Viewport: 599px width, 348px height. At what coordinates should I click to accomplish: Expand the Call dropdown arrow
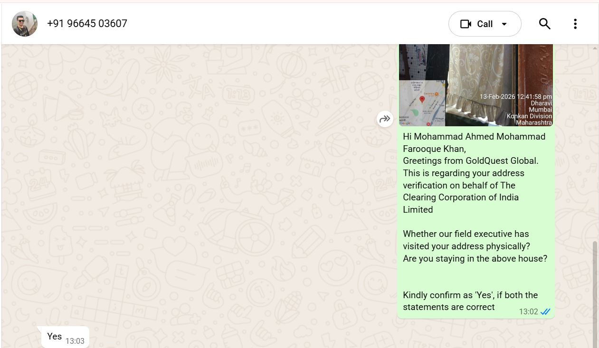(504, 24)
